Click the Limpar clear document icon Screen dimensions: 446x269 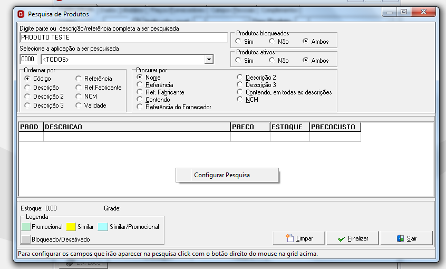click(x=289, y=238)
